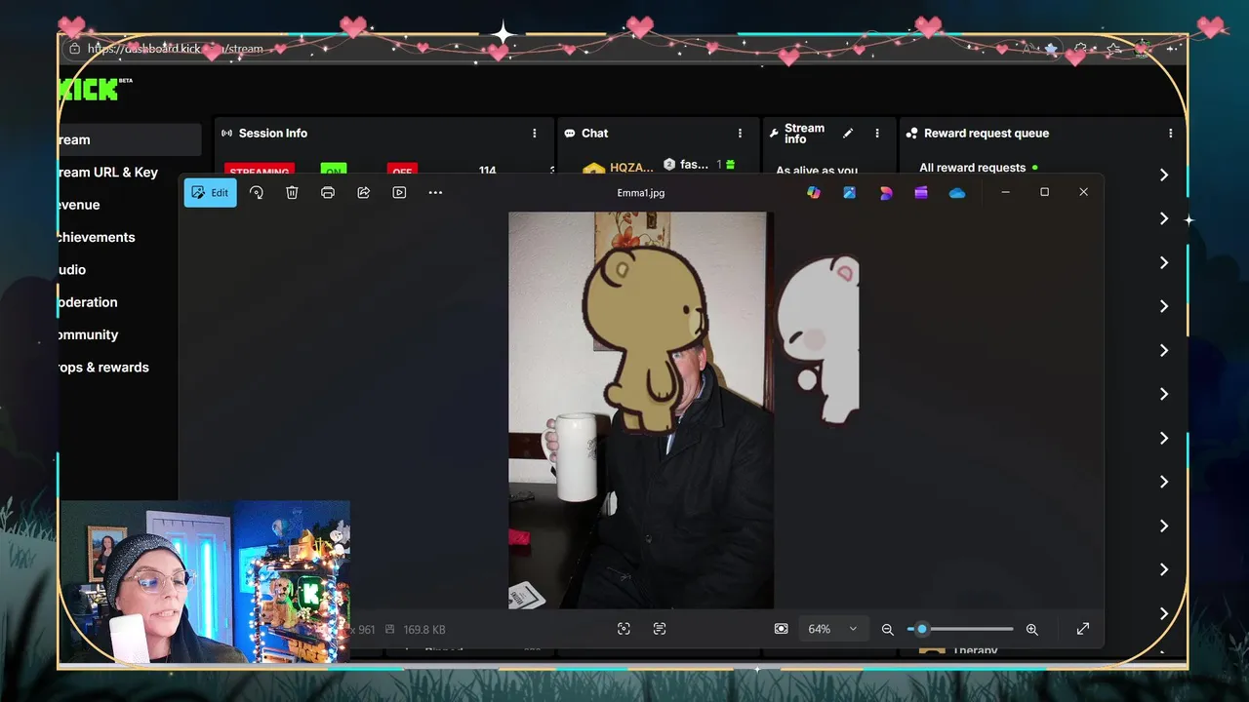
Task: Go to Achievements in Kick sidebar
Action: pos(97,237)
